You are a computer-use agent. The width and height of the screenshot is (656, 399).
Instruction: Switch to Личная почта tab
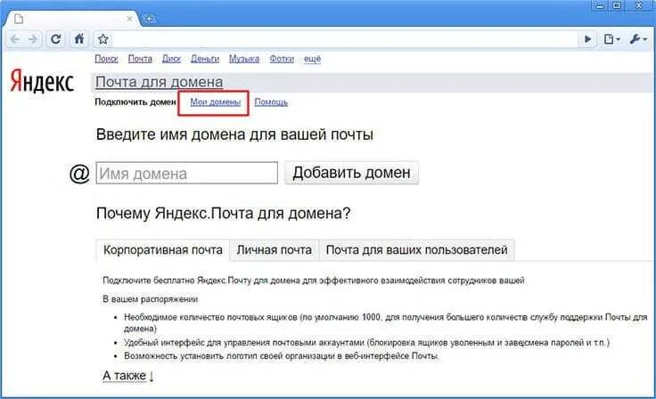[x=274, y=250]
